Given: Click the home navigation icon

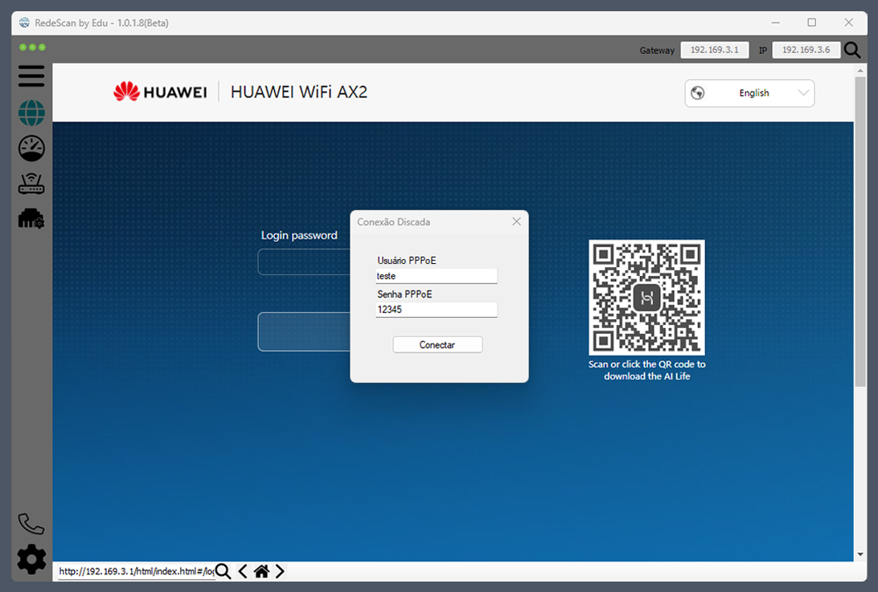Looking at the screenshot, I should click(x=261, y=571).
